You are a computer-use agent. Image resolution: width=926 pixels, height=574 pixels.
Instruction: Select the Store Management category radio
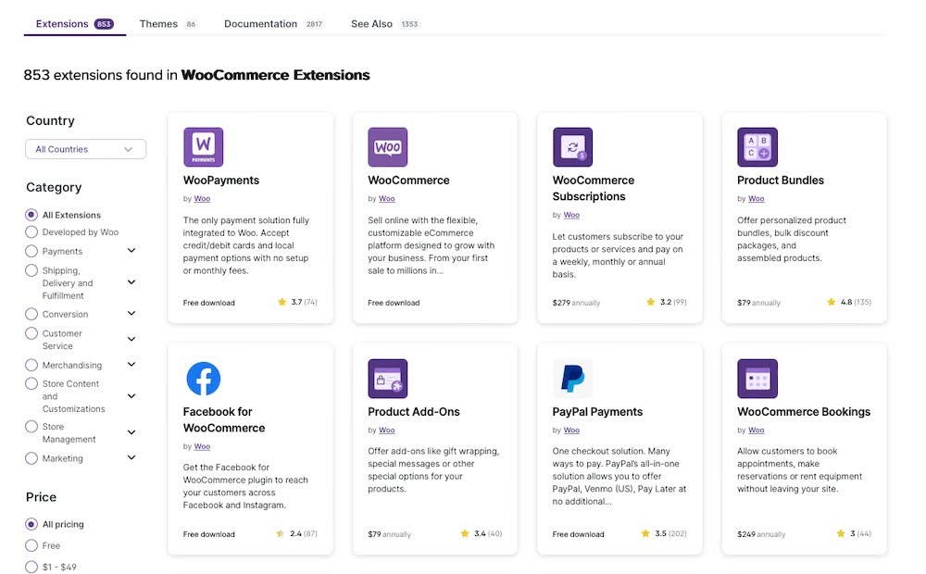pos(31,427)
